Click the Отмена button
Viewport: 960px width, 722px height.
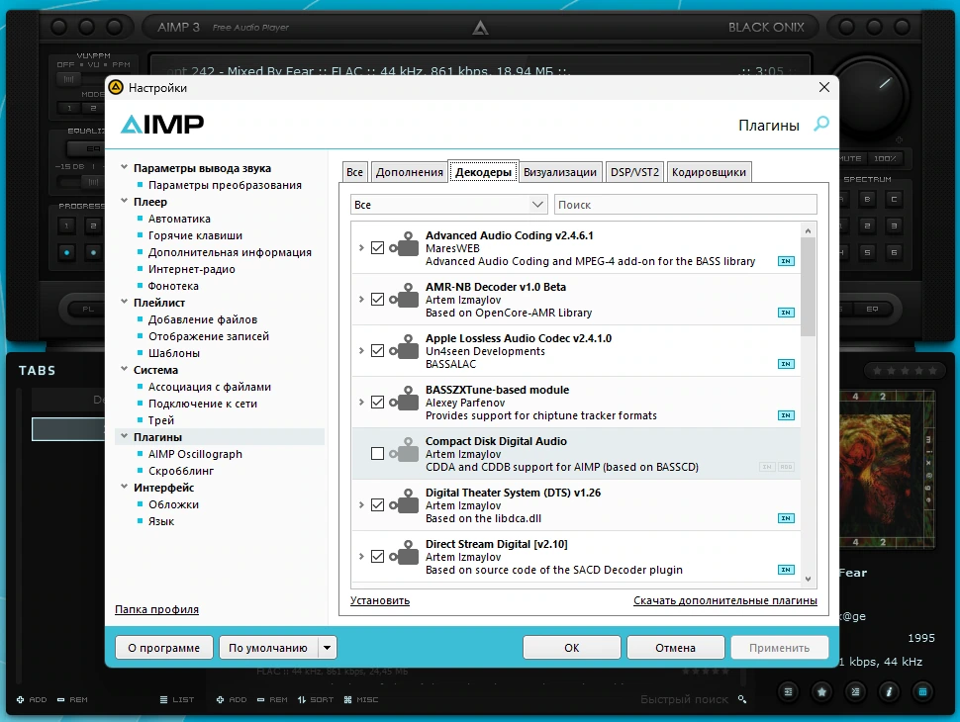pyautogui.click(x=675, y=648)
